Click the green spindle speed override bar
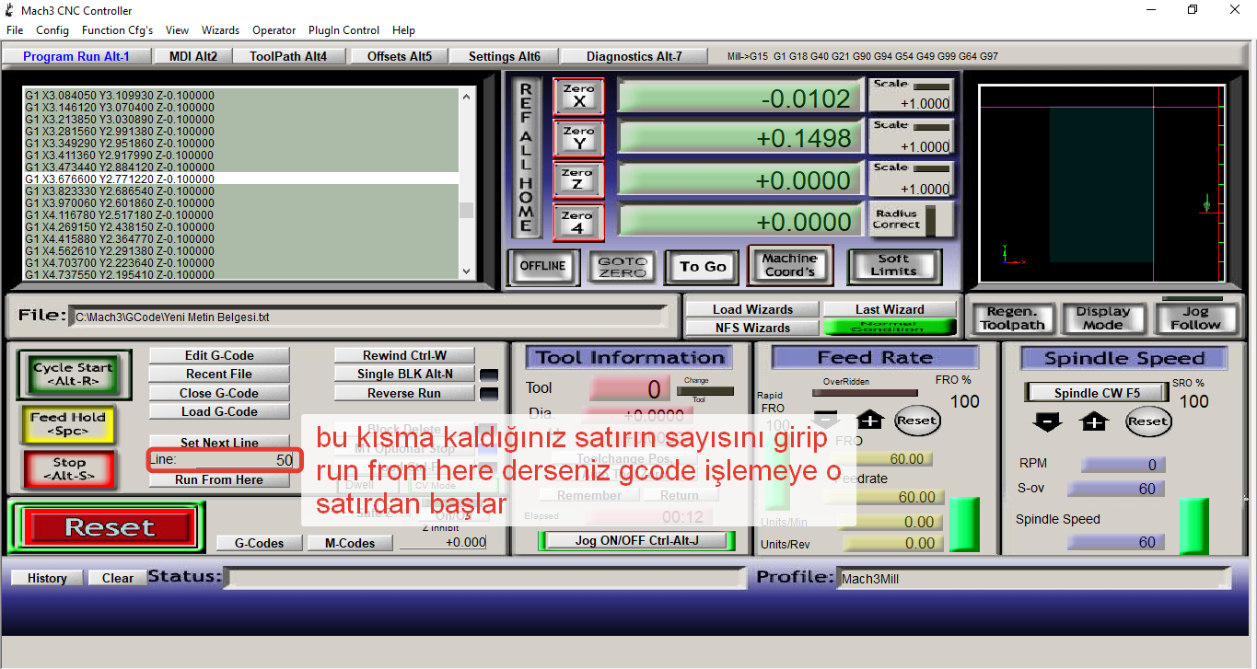The height and width of the screenshot is (669, 1257). [x=1193, y=526]
